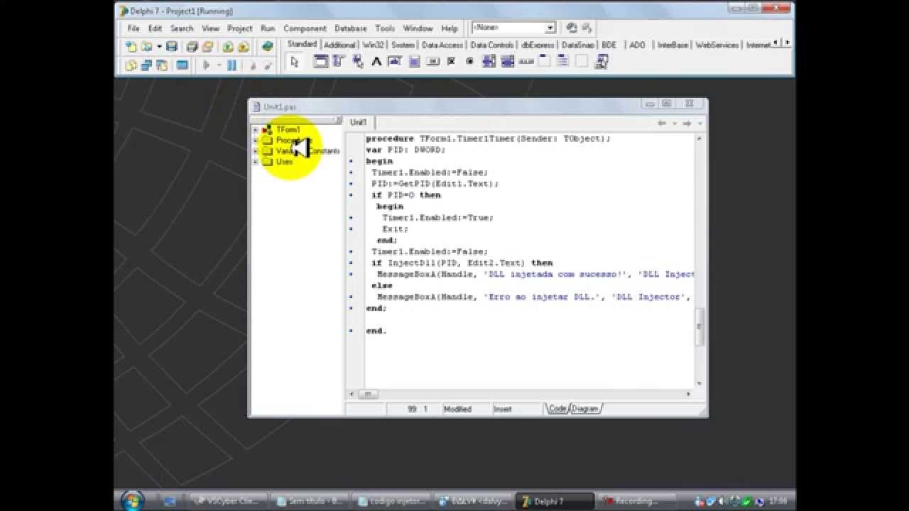Select the Button component icon
The image size is (909, 511).
coord(432,62)
